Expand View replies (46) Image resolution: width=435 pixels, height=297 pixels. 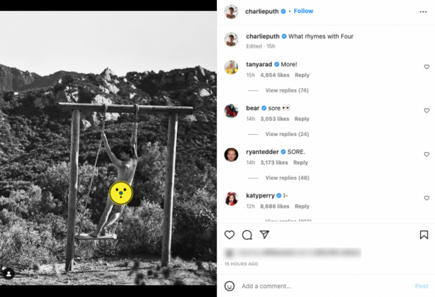coord(287,177)
